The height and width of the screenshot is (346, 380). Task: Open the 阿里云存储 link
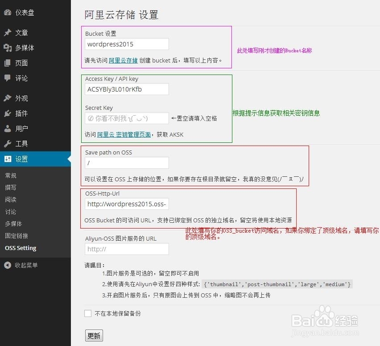pyautogui.click(x=123, y=60)
